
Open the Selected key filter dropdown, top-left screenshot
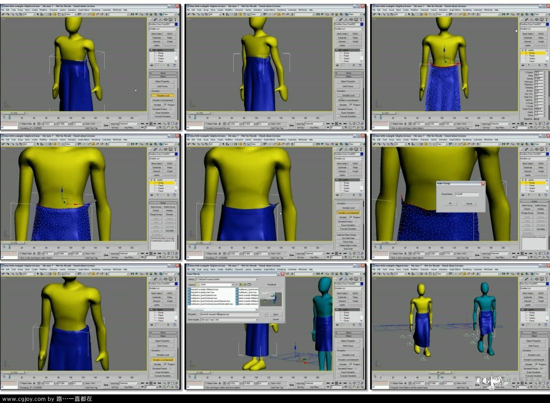click(129, 124)
